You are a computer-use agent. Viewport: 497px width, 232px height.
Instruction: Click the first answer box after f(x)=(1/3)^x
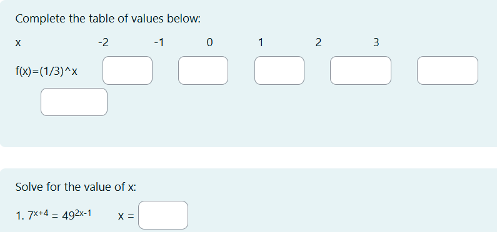pyautogui.click(x=128, y=70)
